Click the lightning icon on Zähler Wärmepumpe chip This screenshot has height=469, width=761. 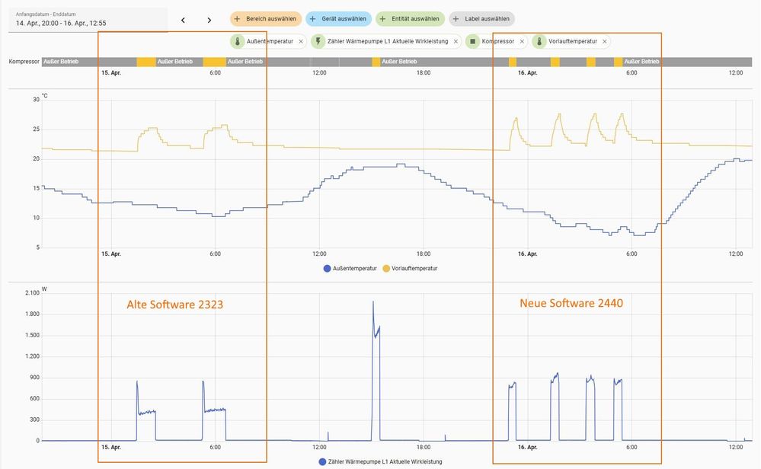click(318, 41)
